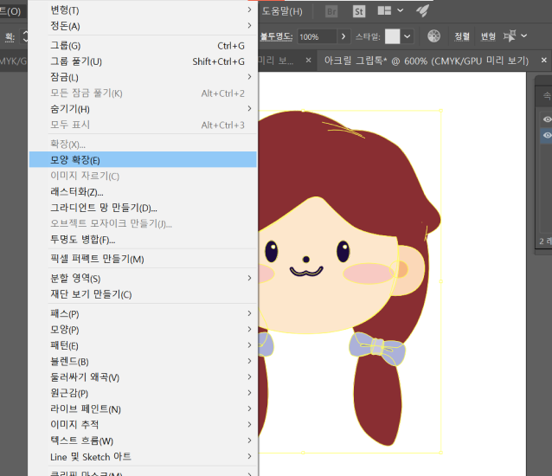This screenshot has height=476, width=552.
Task: Click the isolate selected object icon
Action: (510, 36)
